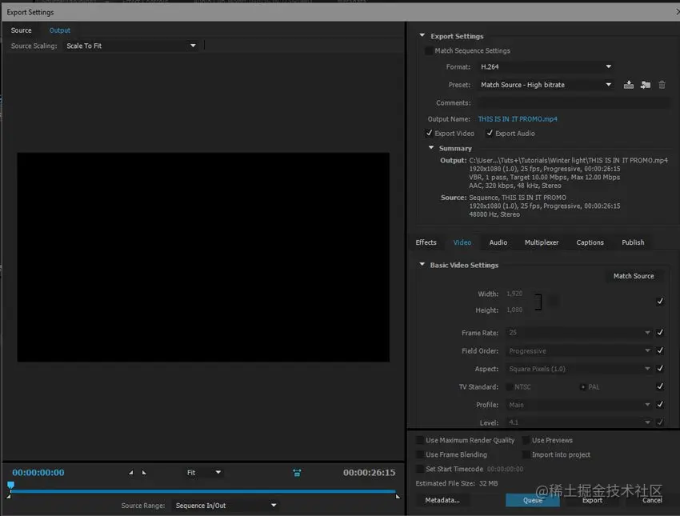Click the Set In Point icon below the preview
680x516 pixels.
(x=132, y=472)
